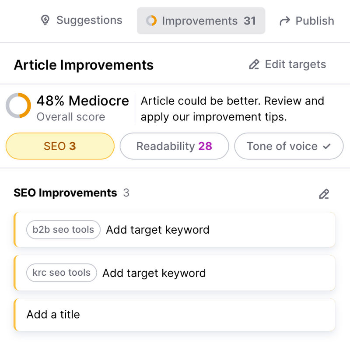Expand the Add a title improvement card
Screen dimensions: 350x351
(x=175, y=315)
